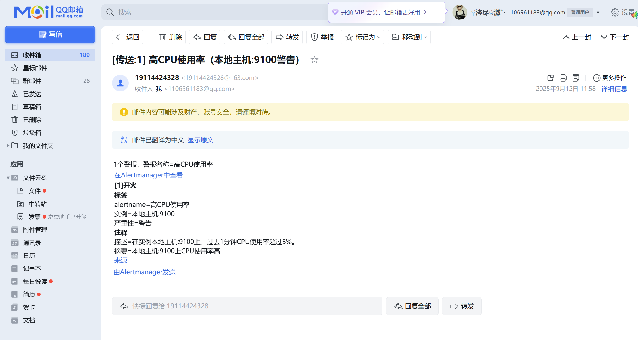
Task: Reply using toolbar 回复 button
Action: tap(205, 37)
